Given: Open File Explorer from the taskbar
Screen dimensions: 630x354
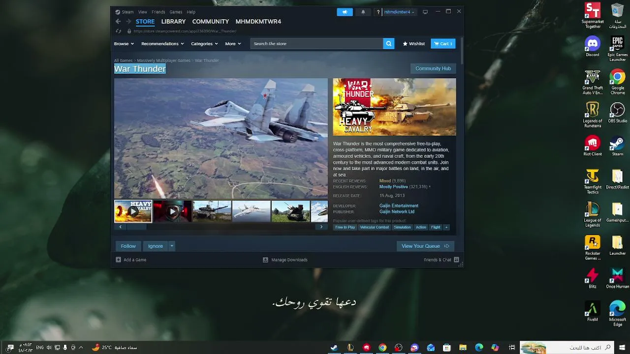Looking at the screenshot, I should tap(463, 348).
